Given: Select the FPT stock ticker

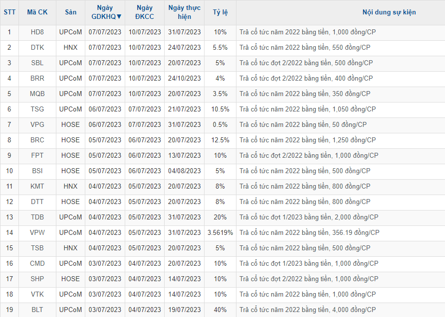Looking at the screenshot, I should pyautogui.click(x=37, y=156).
